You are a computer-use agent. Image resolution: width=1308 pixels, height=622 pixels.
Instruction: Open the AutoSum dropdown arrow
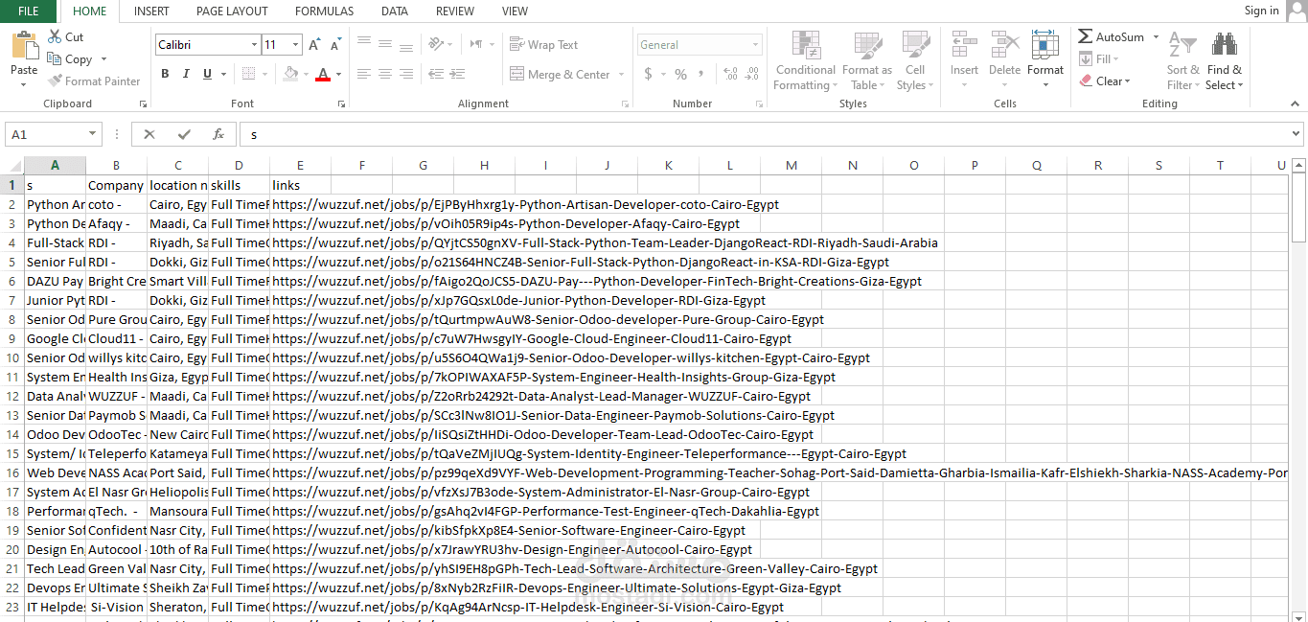[x=1156, y=36]
